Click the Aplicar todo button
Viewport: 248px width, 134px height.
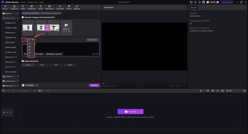92,40
